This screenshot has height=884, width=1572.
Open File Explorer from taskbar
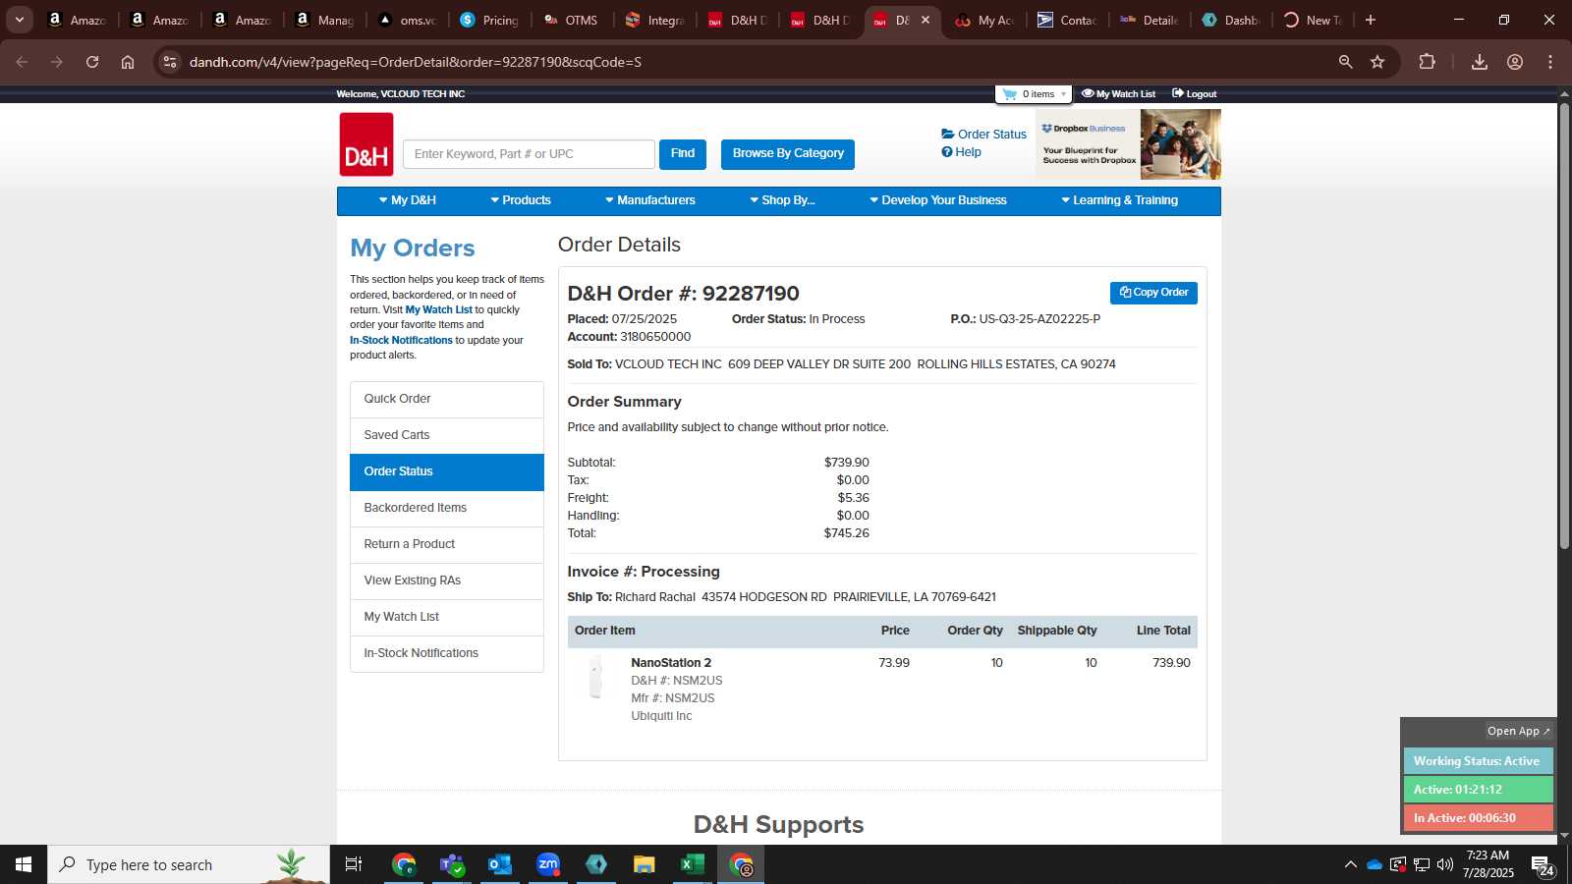pyautogui.click(x=645, y=864)
